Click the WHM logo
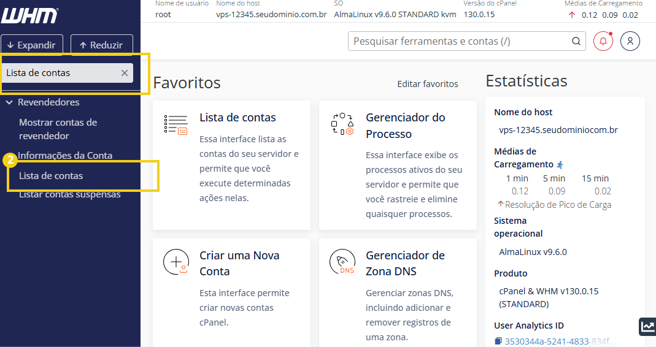Image resolution: width=656 pixels, height=347 pixels. (x=29, y=15)
